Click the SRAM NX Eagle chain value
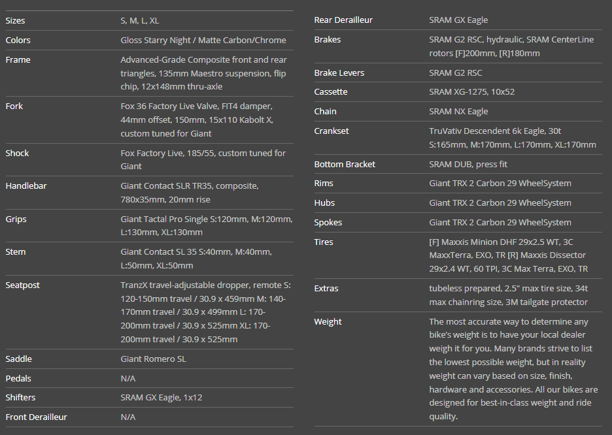612x435 pixels. [x=458, y=112]
